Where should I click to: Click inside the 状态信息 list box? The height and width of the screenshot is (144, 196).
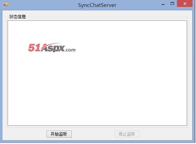point(97,73)
